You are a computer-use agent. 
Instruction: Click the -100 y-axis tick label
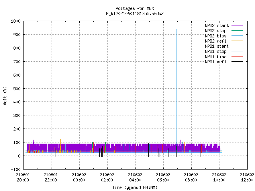(16, 170)
